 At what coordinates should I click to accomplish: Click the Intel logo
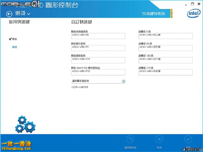tap(194, 13)
